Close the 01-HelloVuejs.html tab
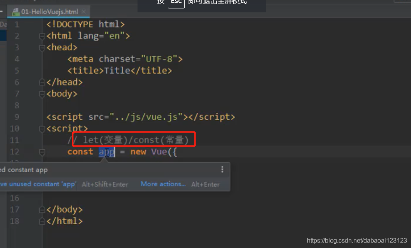This screenshot has width=411, height=248. pyautogui.click(x=84, y=12)
